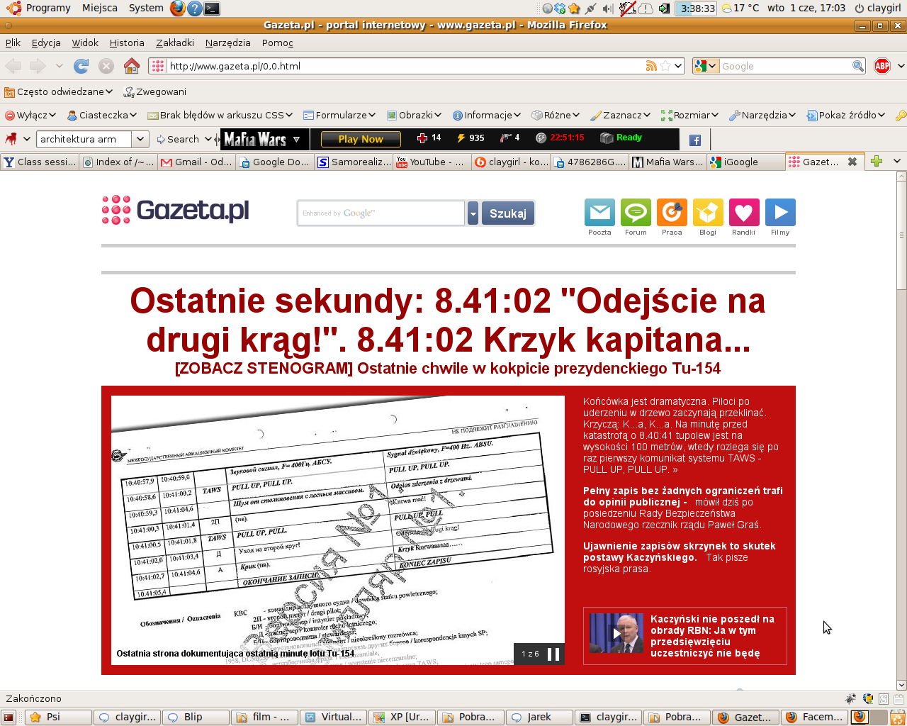Open the Praca jobs icon
The width and height of the screenshot is (907, 726).
point(672,213)
